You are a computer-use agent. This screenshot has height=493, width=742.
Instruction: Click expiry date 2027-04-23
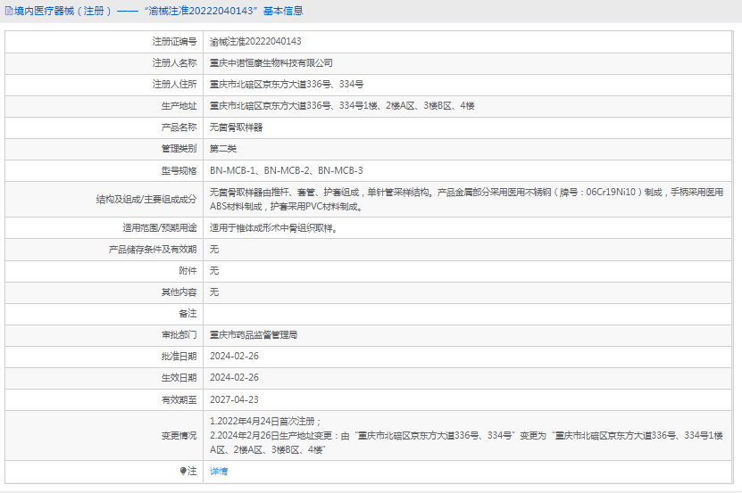click(234, 400)
